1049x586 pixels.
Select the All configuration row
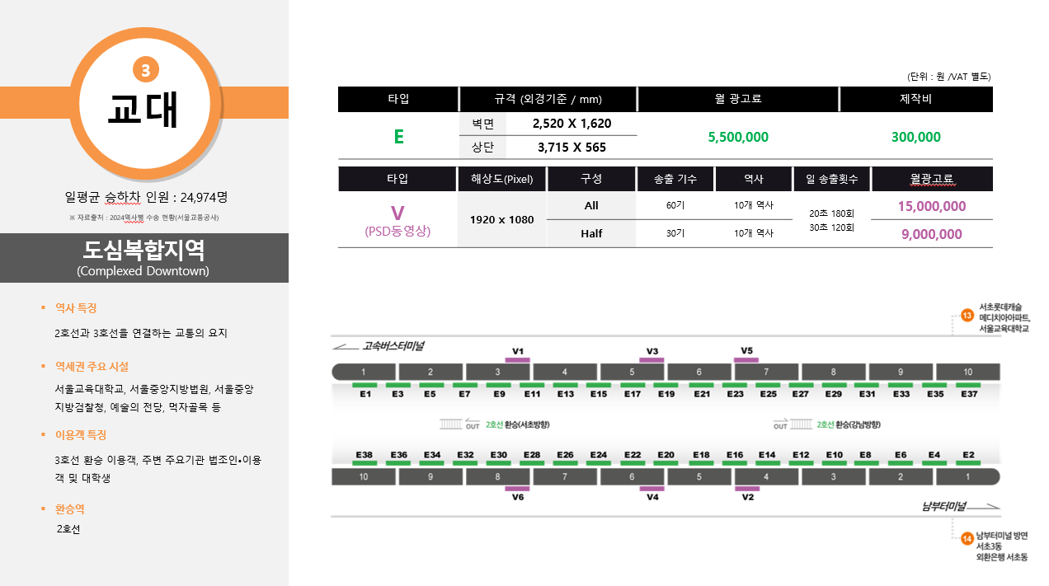coord(591,206)
